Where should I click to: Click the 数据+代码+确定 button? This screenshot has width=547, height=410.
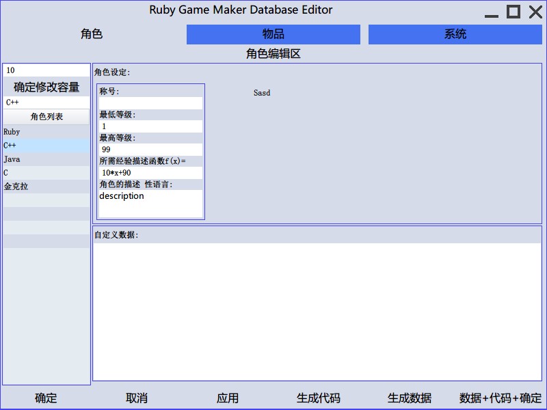click(x=501, y=398)
